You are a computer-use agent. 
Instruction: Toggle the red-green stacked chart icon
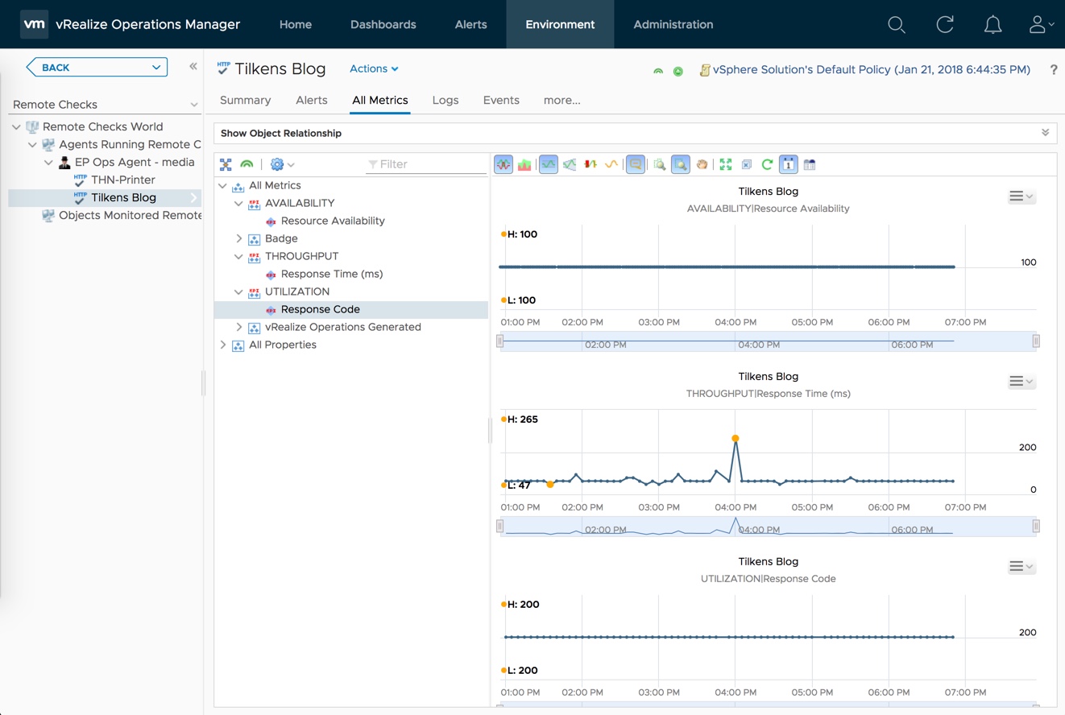(x=524, y=164)
